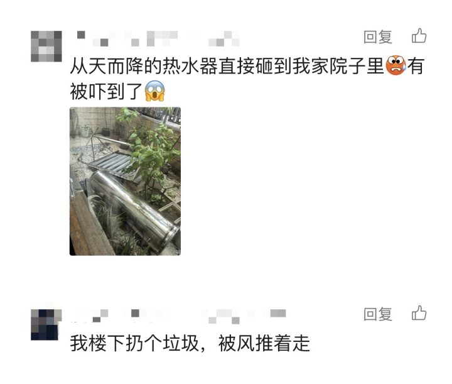Like the falling water heater comment
452x384 pixels.
pos(419,36)
